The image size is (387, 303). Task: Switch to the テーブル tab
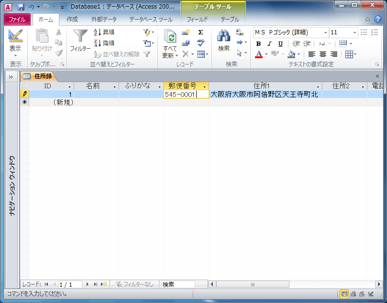coord(230,19)
